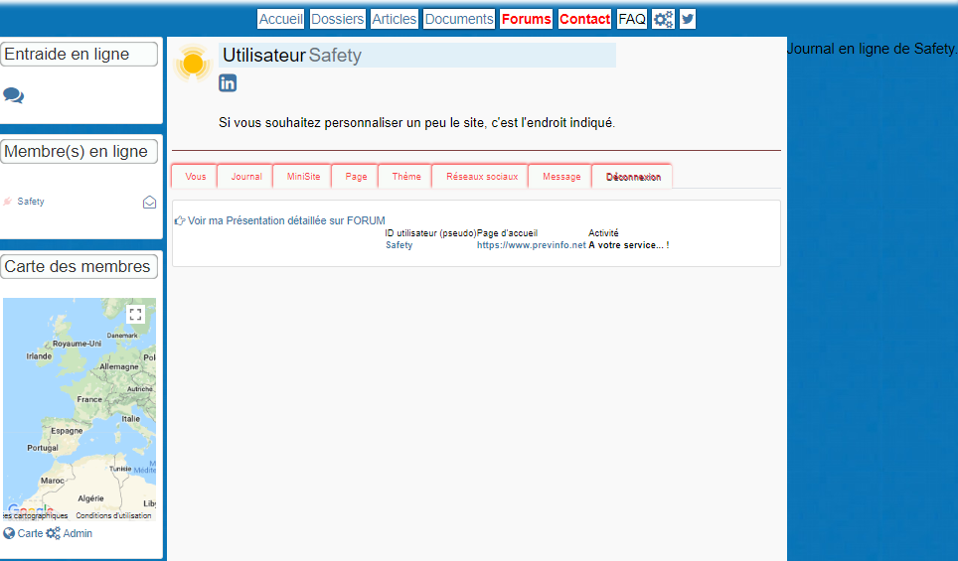Click the globe icon beside Carte

9,533
